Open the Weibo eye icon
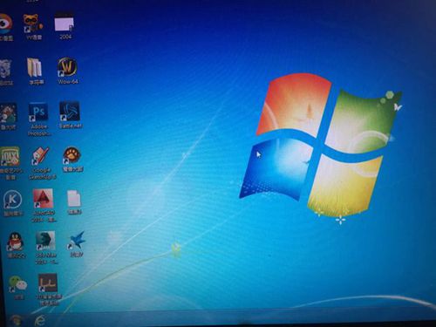Image resolution: width=436 pixels, height=327 pixels. point(5,24)
